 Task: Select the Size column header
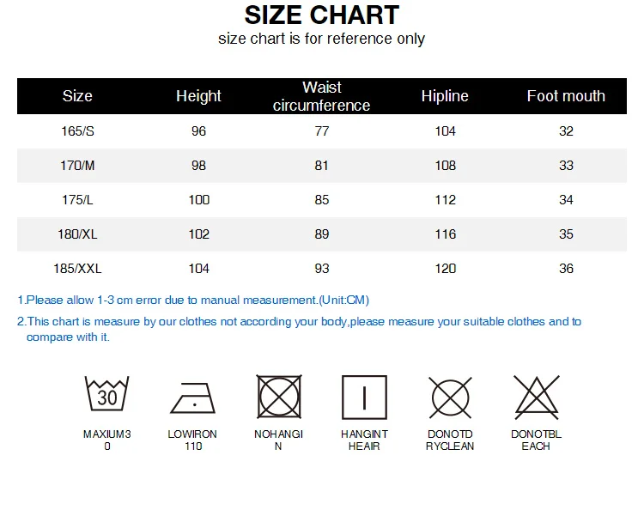(x=77, y=96)
